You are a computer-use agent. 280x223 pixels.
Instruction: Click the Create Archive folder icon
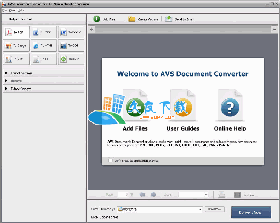[x=132, y=19]
